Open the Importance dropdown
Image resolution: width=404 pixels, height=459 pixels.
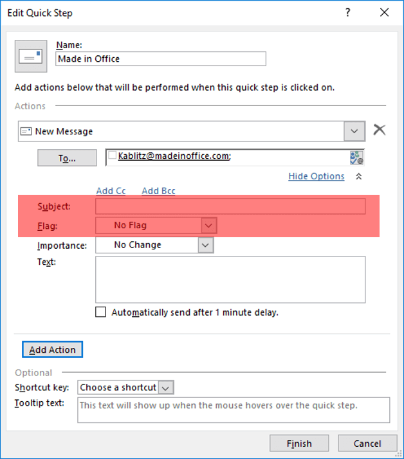click(x=205, y=245)
